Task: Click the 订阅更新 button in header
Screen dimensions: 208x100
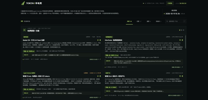Action: pos(170,3)
